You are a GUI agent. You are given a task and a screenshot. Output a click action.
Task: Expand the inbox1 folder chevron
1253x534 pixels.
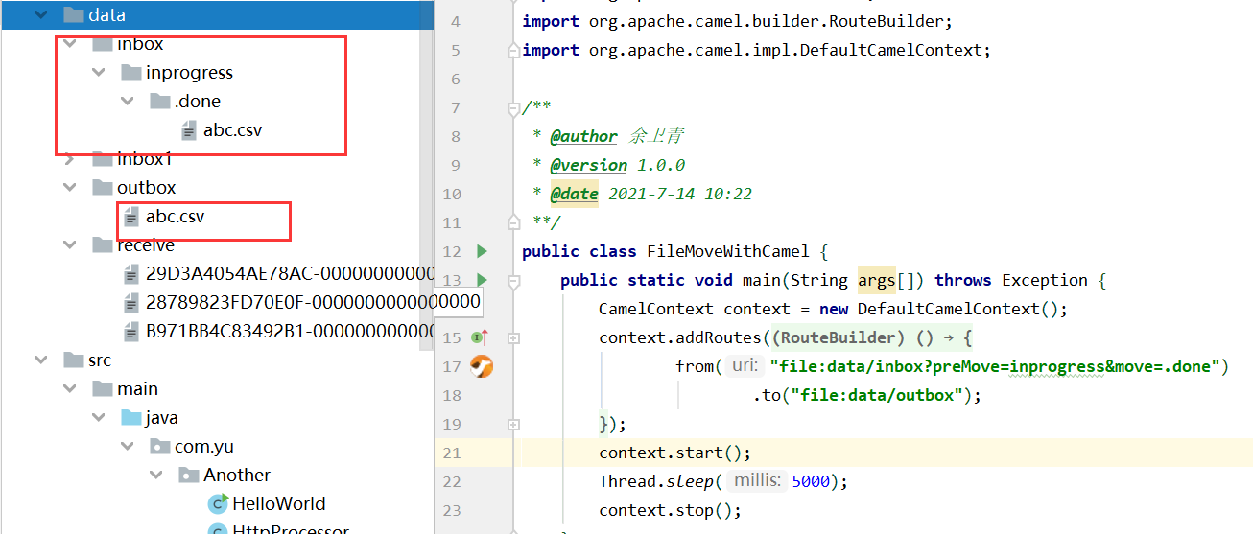point(69,159)
